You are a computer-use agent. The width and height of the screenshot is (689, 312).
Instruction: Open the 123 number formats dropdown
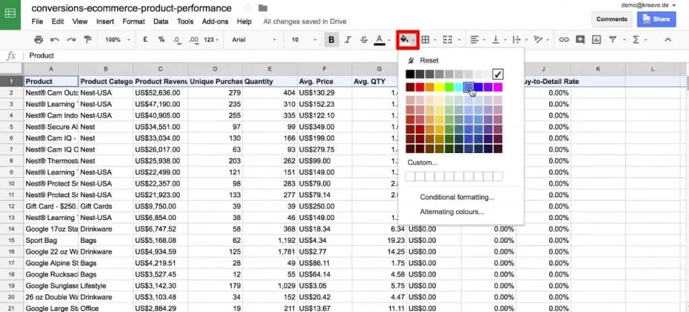click(x=211, y=40)
